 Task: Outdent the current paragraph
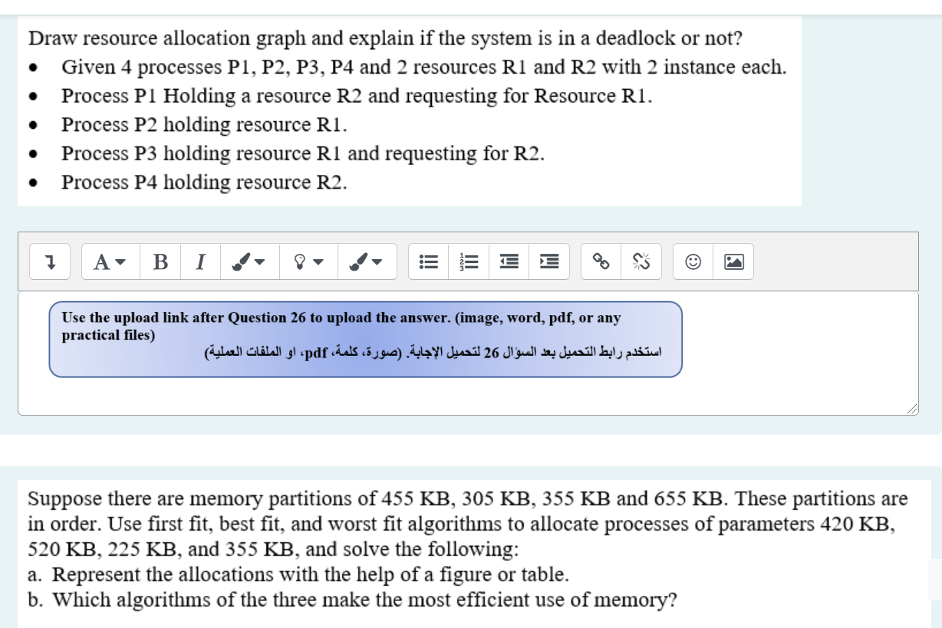509,261
